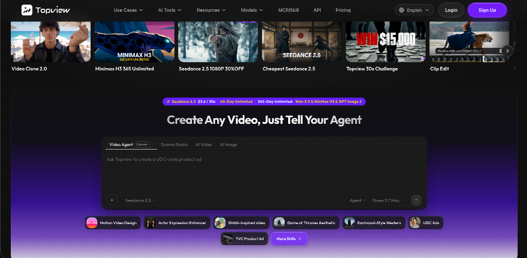Screen dimensions: 527x258
Task: Click the plus attachment icon in prompt box
Action: coord(112,200)
